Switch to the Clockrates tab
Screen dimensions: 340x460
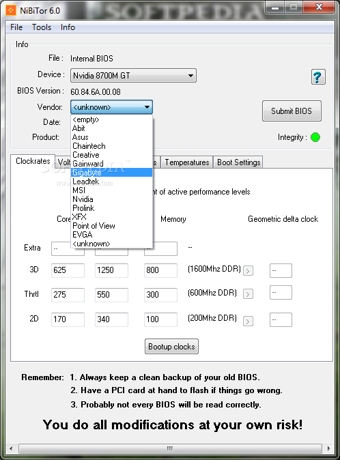33,161
